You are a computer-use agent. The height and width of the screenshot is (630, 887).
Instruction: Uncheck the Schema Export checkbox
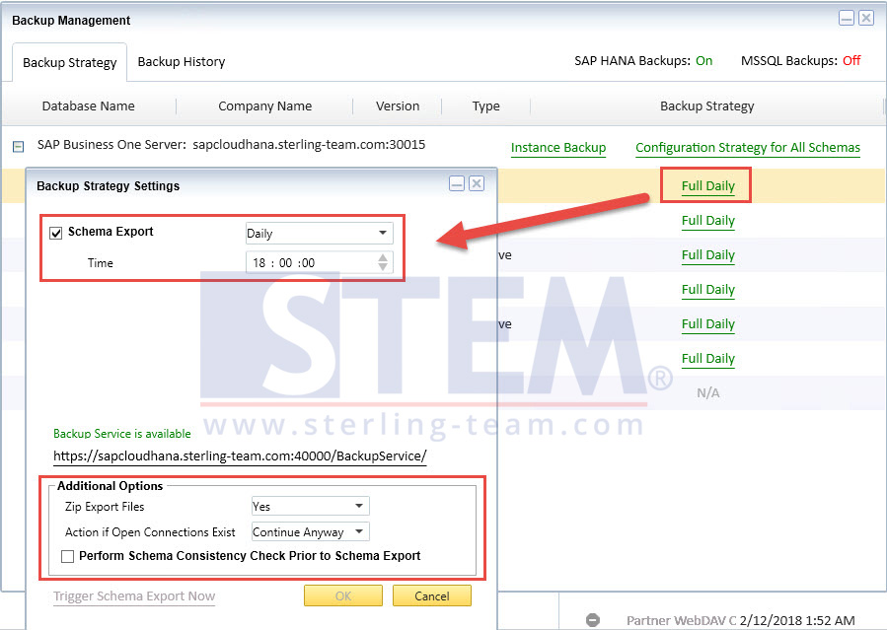(x=55, y=233)
